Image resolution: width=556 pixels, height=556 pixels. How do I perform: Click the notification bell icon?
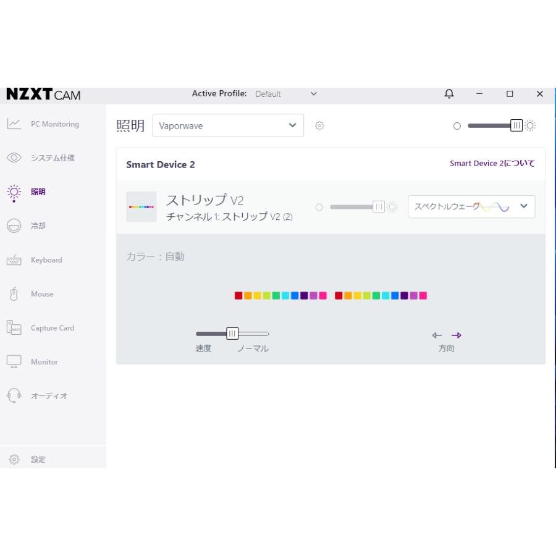(x=449, y=94)
